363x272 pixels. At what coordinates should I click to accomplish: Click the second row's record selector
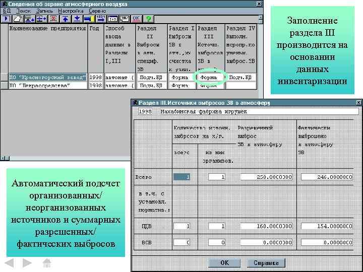[x=4, y=86]
